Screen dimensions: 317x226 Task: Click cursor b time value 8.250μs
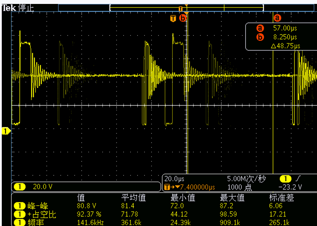point(285,37)
